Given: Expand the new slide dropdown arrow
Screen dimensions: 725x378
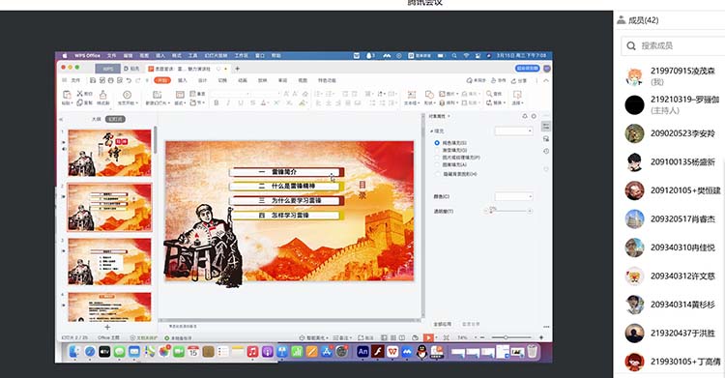Looking at the screenshot, I should pyautogui.click(x=169, y=103).
